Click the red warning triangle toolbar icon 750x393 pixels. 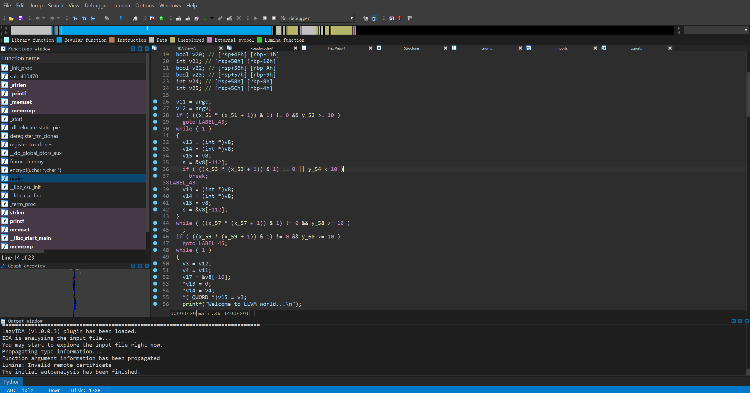click(152, 18)
